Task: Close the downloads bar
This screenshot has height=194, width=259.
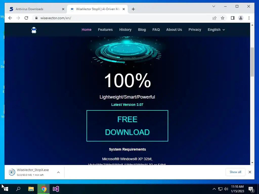Action: (x=250, y=172)
